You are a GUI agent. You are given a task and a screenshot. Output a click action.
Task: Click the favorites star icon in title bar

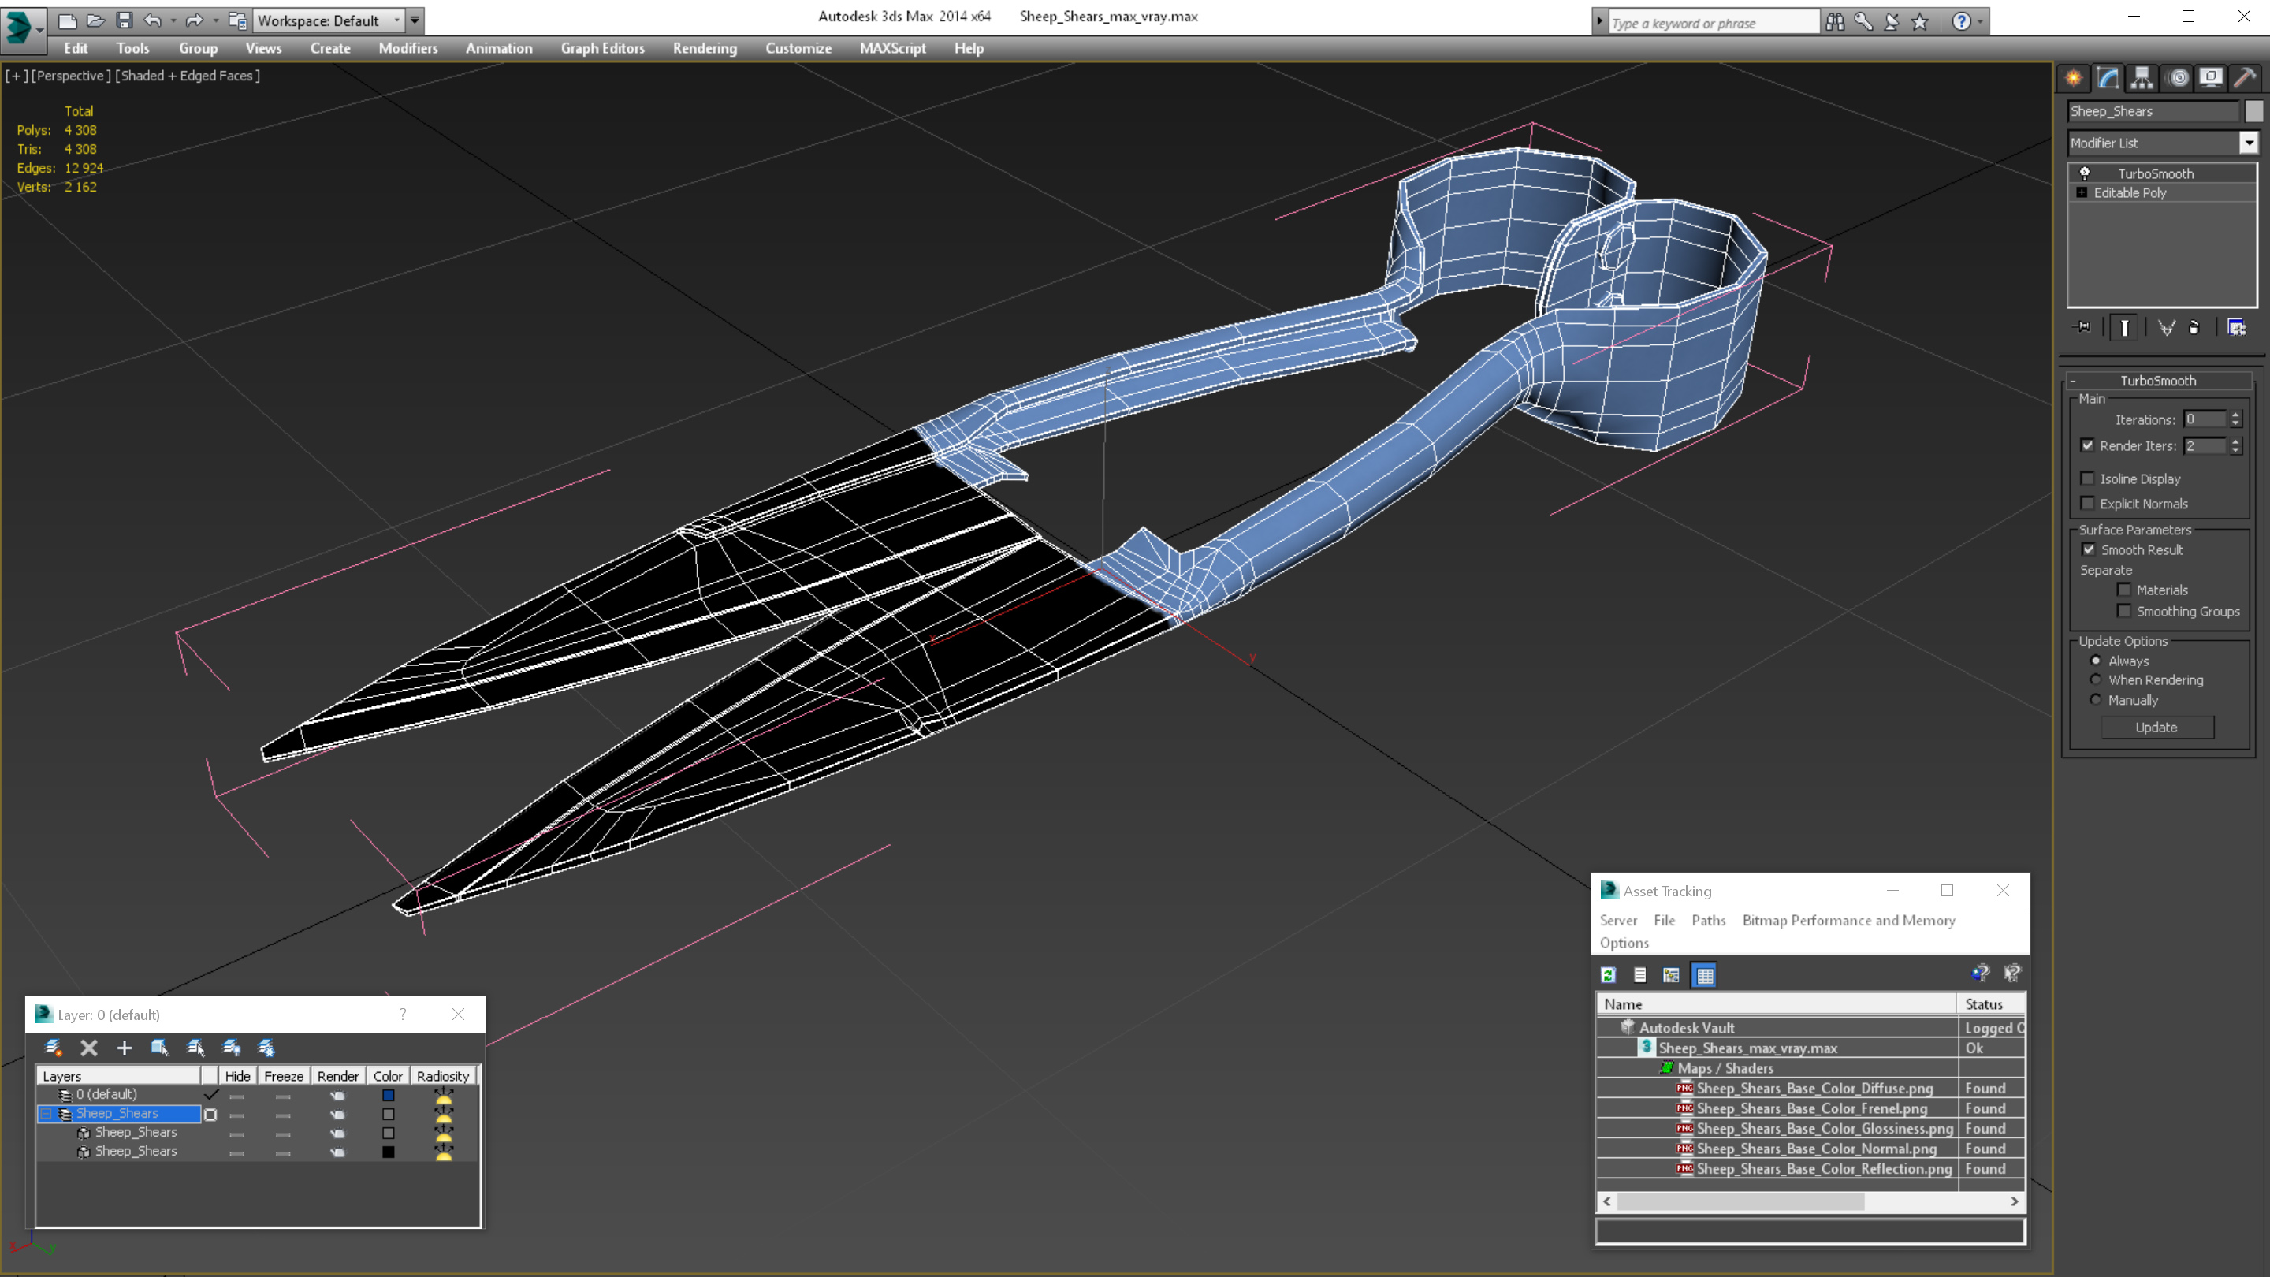point(1920,21)
